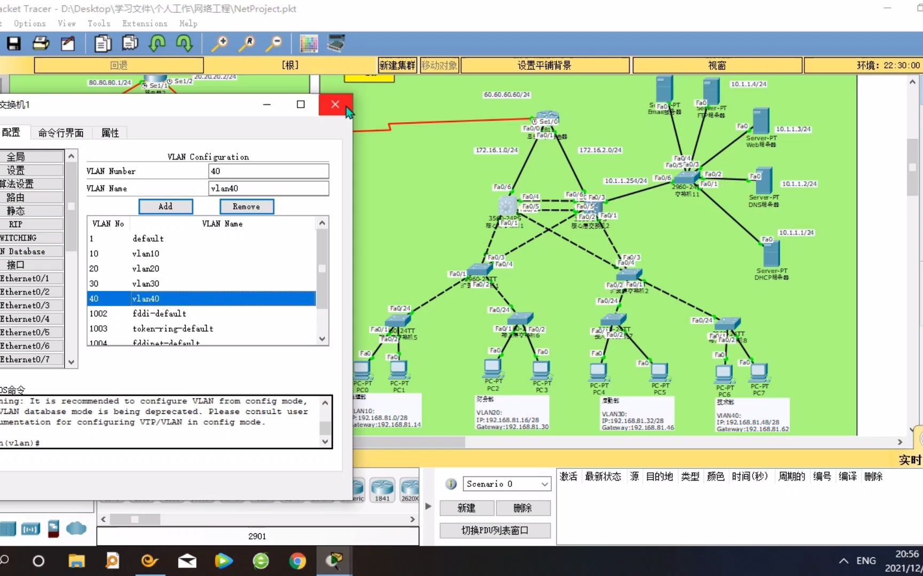Choose the WAN emulation cloud category
The width and height of the screenshot is (923, 576).
[76, 529]
